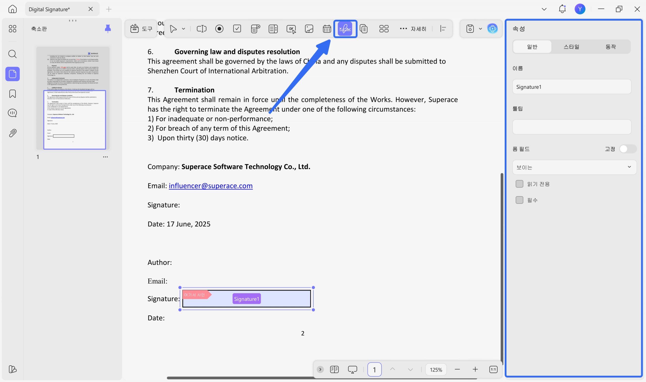This screenshot has height=382, width=646.
Task: Check the 필수 required checkbox
Action: 519,200
